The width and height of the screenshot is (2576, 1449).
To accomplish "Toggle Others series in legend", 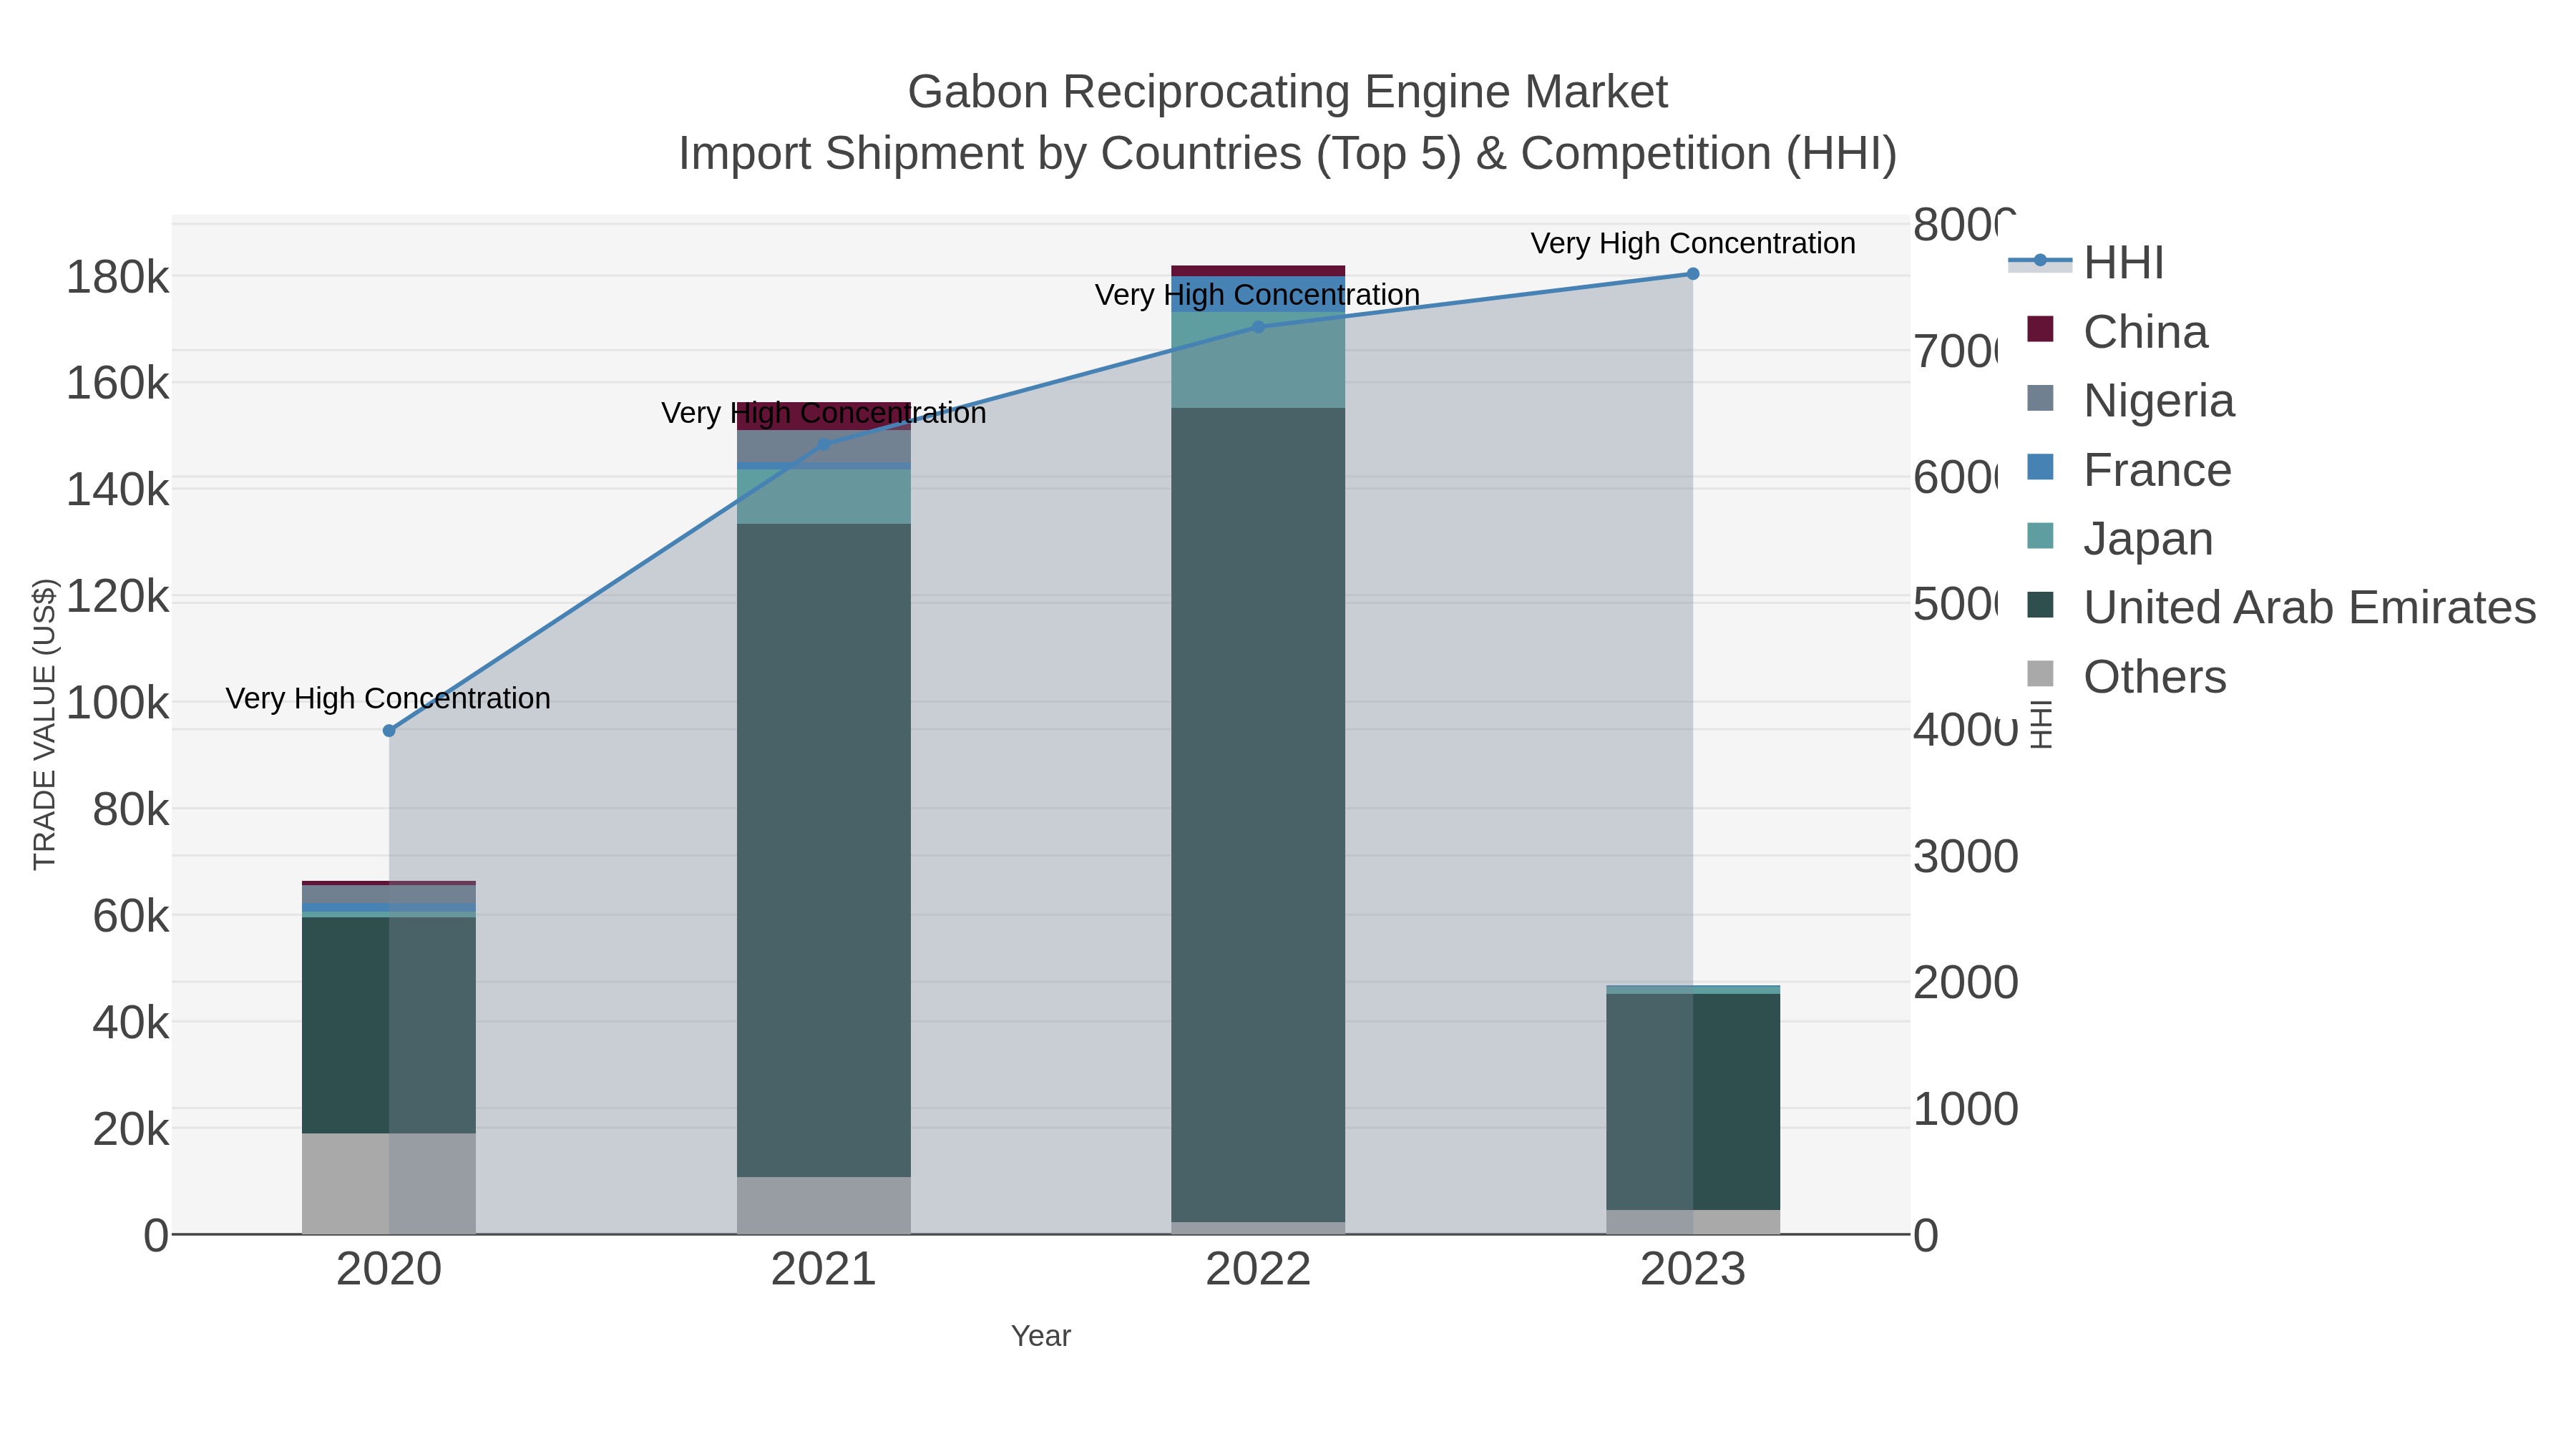I will 2126,677.
